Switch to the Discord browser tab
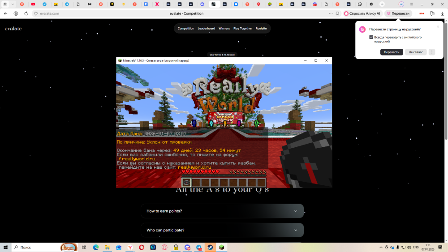Viewport: 448px width, 252px height. tap(202, 4)
